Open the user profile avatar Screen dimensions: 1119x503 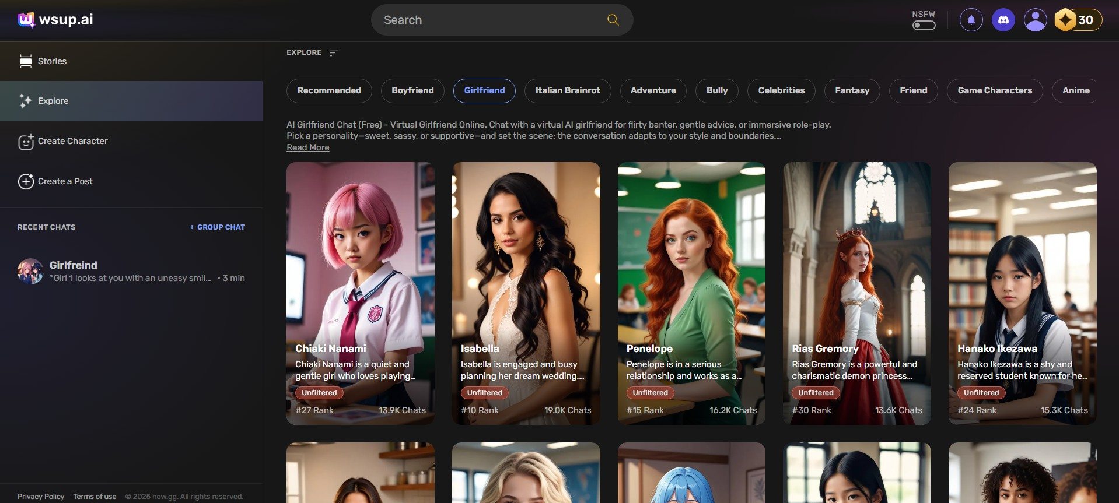tap(1035, 20)
